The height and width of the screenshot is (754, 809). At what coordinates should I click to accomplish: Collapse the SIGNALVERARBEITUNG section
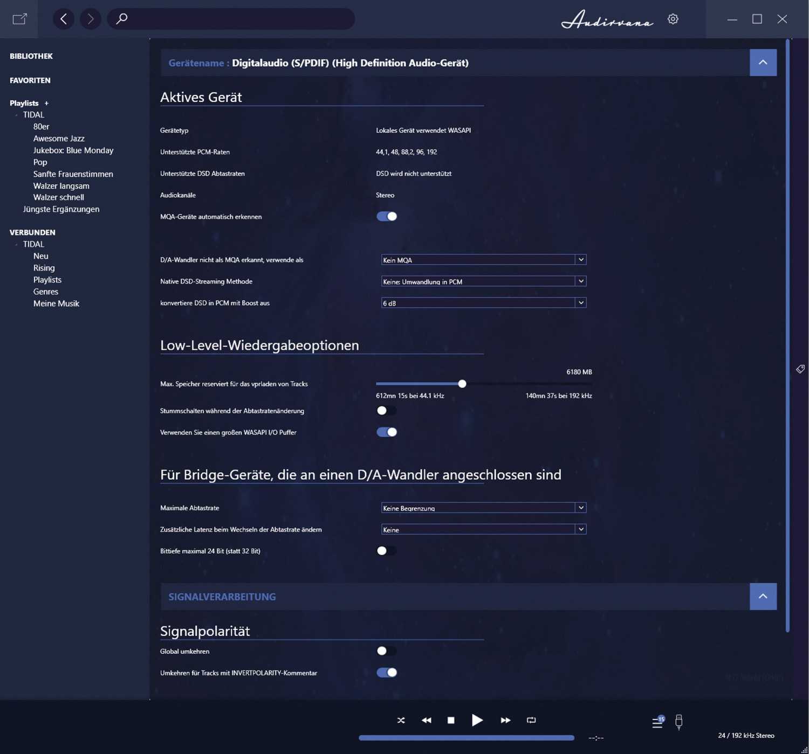[763, 597]
